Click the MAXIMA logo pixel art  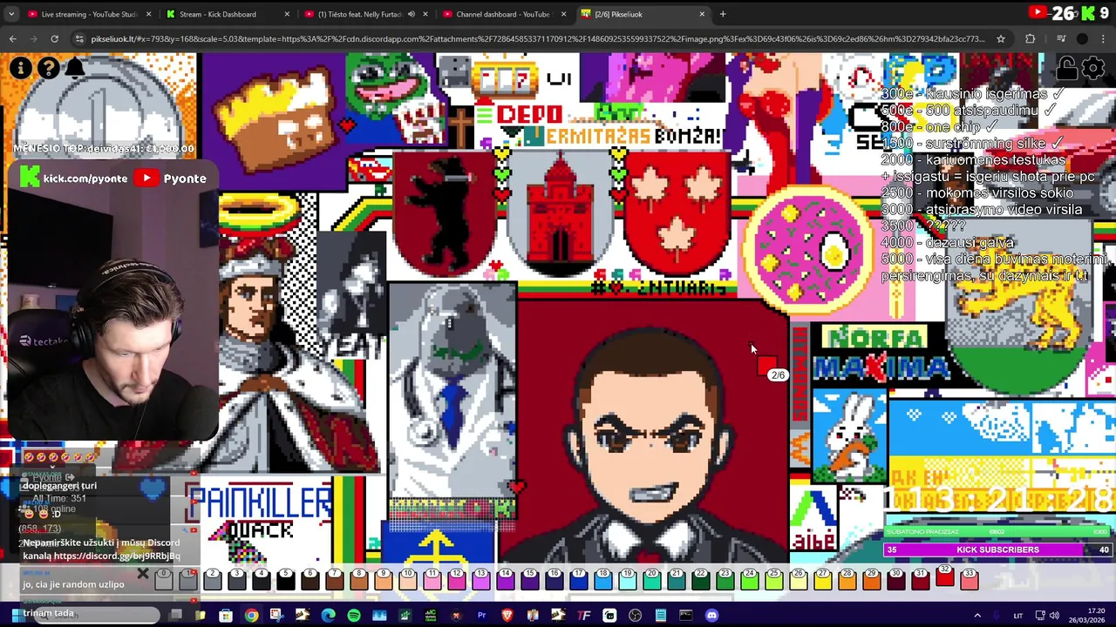[881, 367]
